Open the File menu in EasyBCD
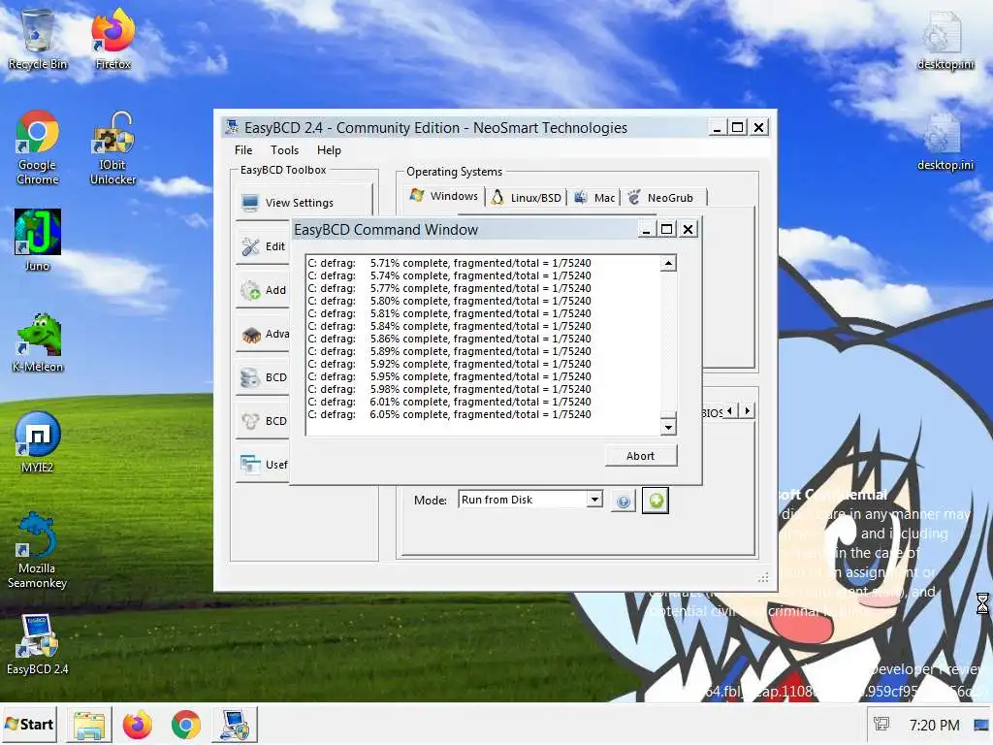The height and width of the screenshot is (745, 993). 243,150
